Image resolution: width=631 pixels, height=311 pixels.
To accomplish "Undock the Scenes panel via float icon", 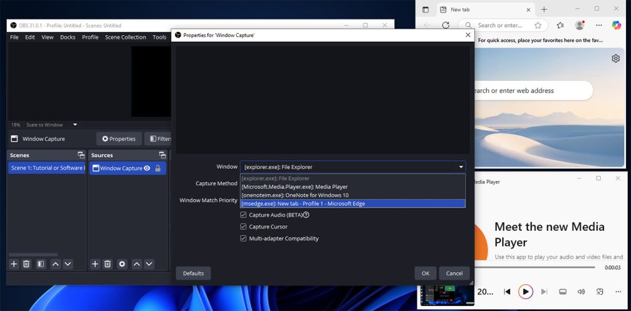I will [x=81, y=155].
